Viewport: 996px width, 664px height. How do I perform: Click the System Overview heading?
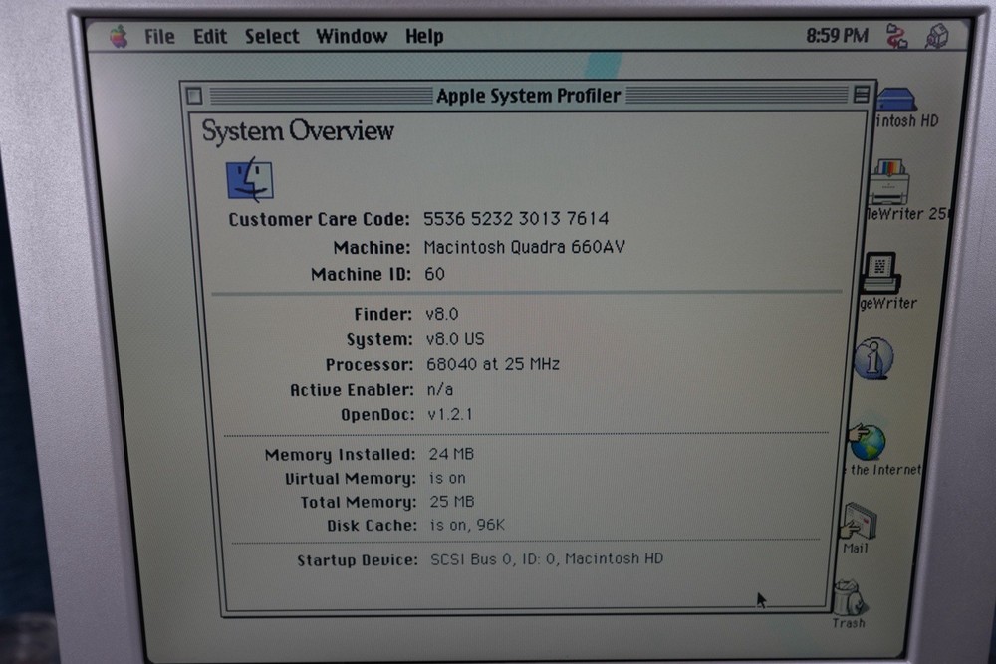coord(298,131)
